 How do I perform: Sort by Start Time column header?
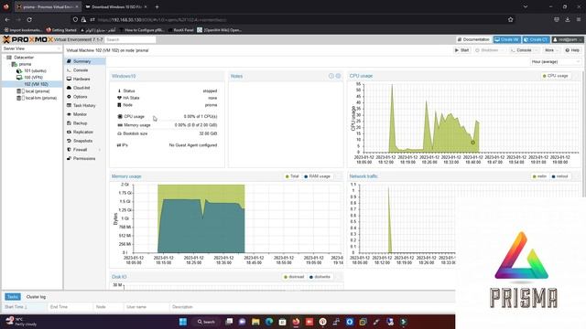pos(25,307)
